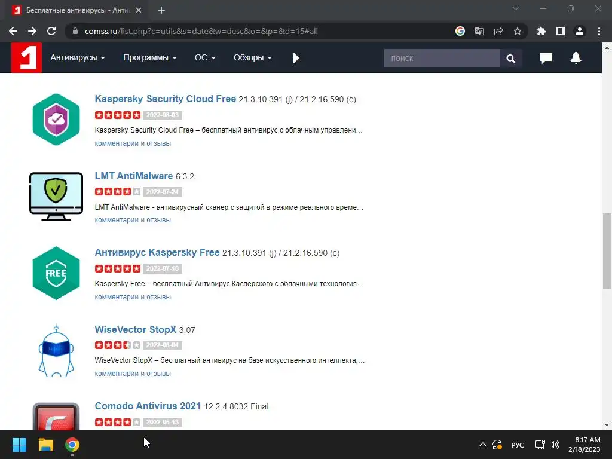612x459 pixels.
Task: Open комментарии и отзывы for WiseVector StopX
Action: 133,374
